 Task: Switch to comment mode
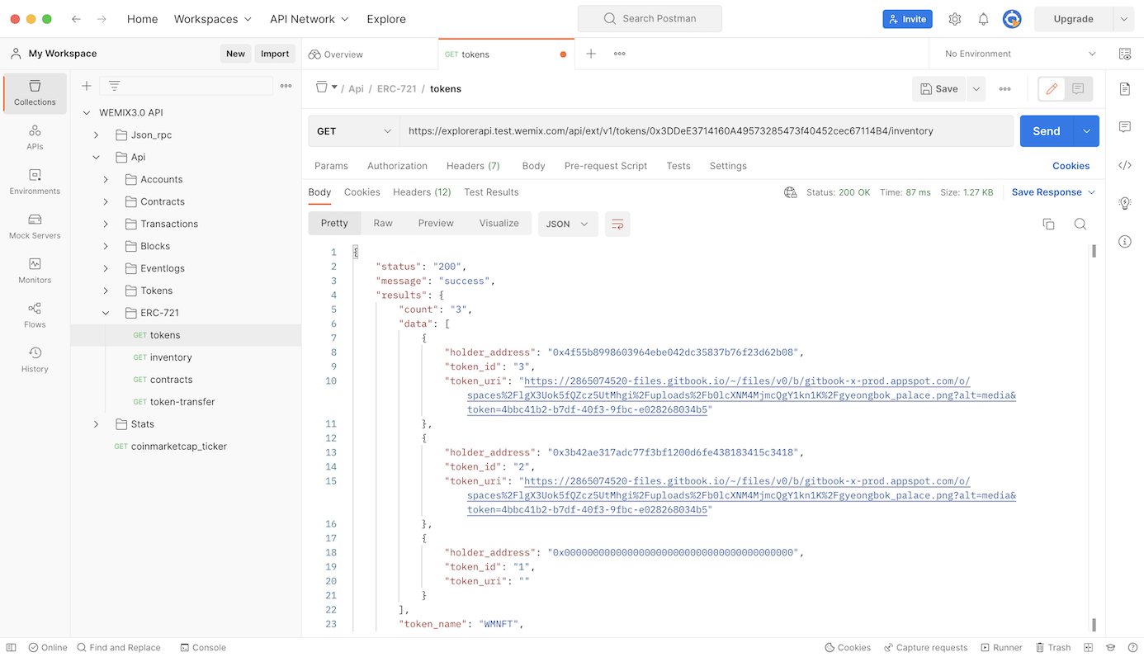tap(1078, 89)
